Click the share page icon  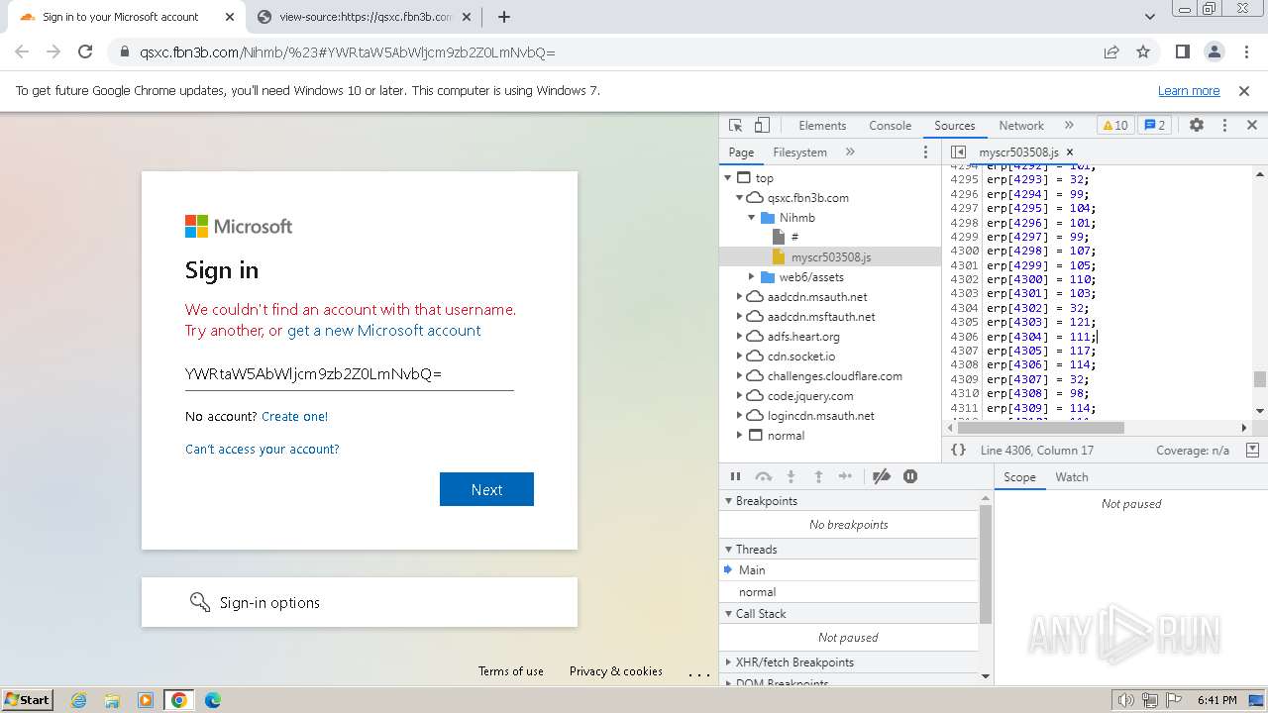[x=1111, y=52]
